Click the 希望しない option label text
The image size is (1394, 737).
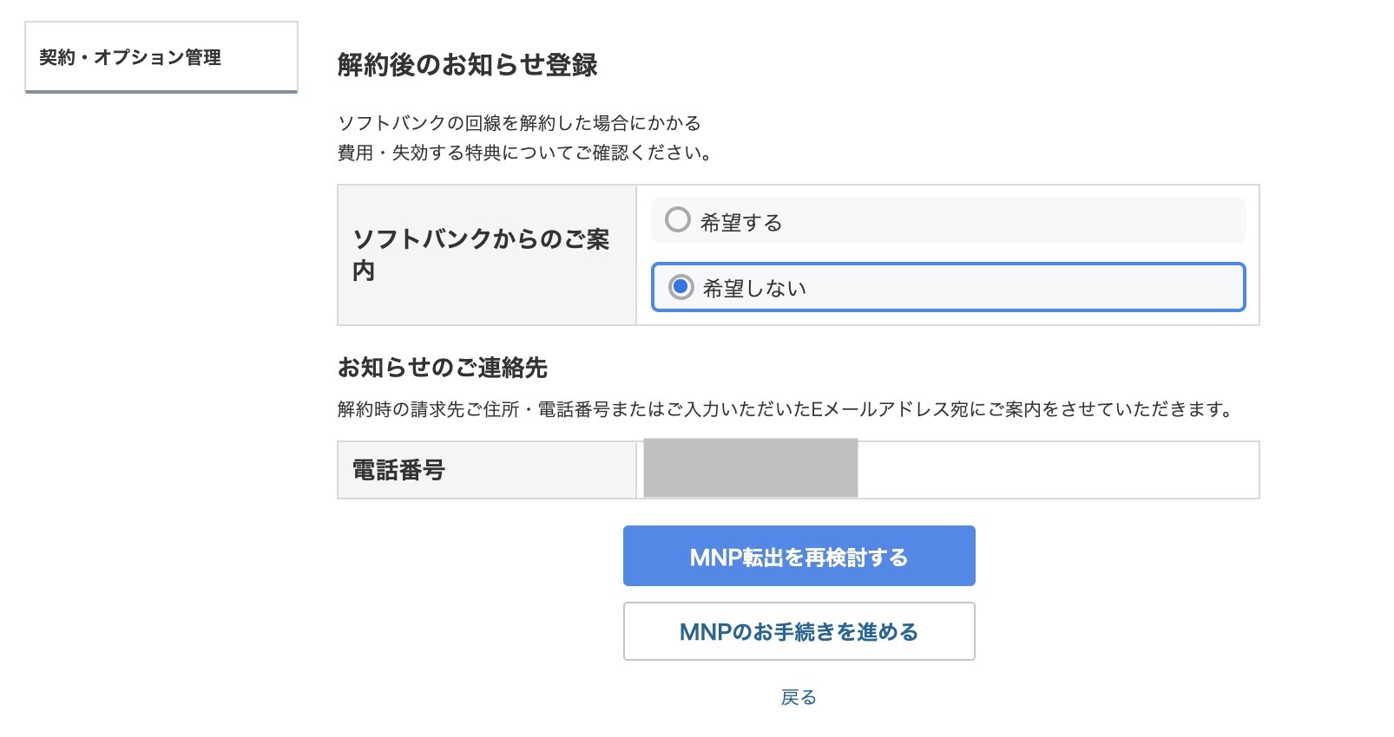(x=754, y=289)
